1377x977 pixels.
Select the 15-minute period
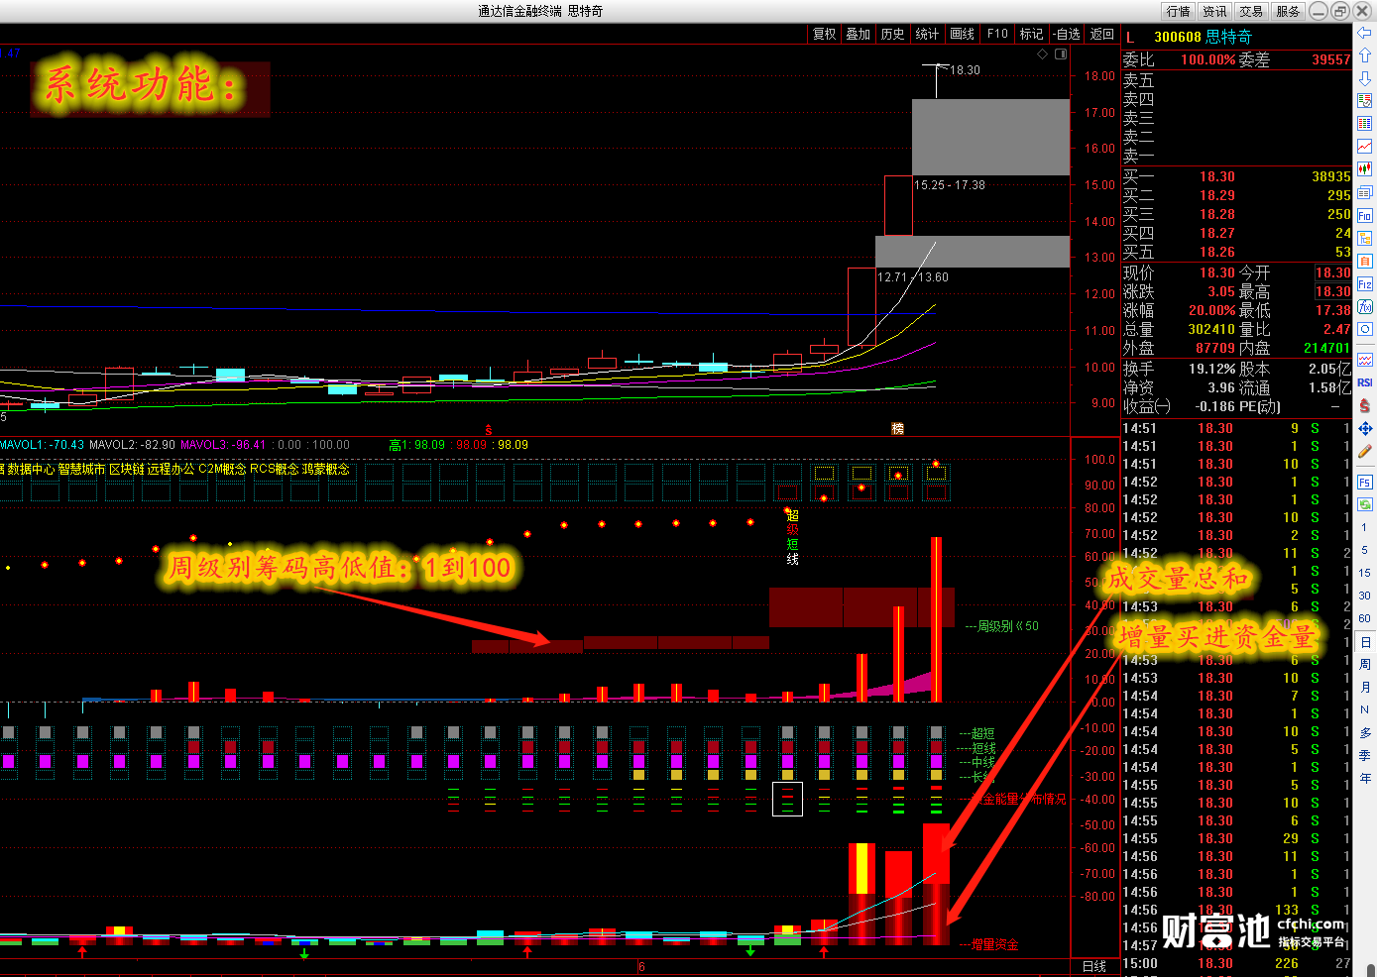tap(1365, 573)
